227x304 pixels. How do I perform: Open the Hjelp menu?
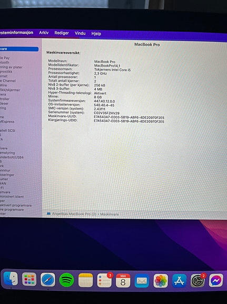point(96,34)
